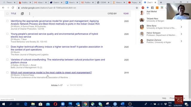Switch to Chrome on the taskbar

pyautogui.click(x=85, y=104)
